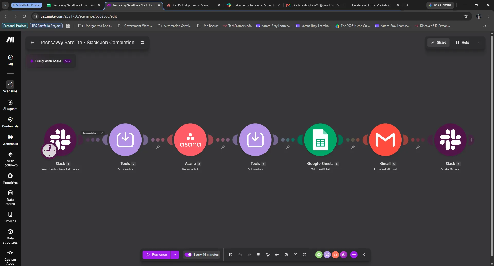Image resolution: width=494 pixels, height=266 pixels.
Task: Undo the last change in the scenario toolbar
Action: [240, 255]
